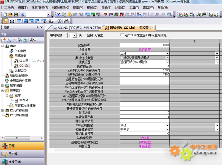Open the CPU宕机指定 停止 dropdown
Viewport: 222px width, 165px height.
click(x=167, y=125)
